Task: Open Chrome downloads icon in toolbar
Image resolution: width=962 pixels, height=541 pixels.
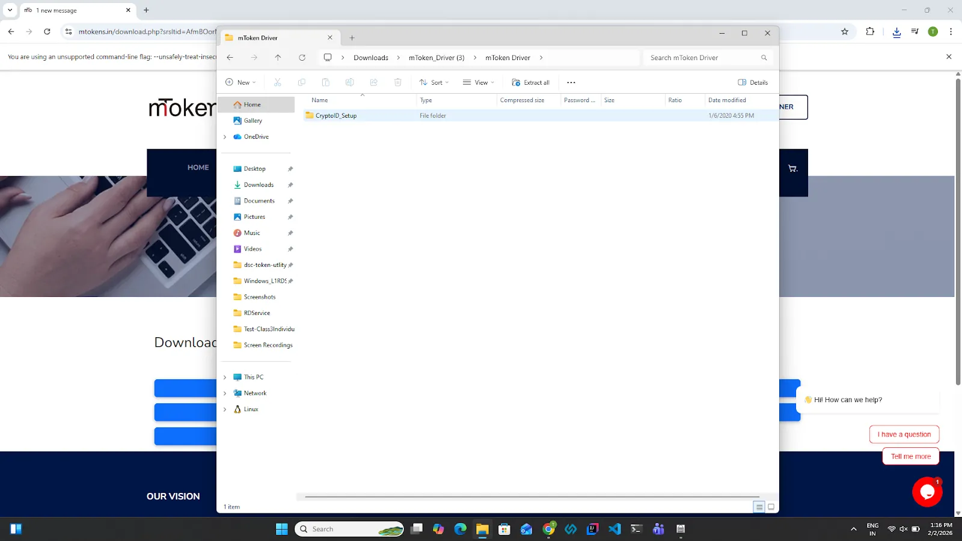Action: [x=896, y=32]
